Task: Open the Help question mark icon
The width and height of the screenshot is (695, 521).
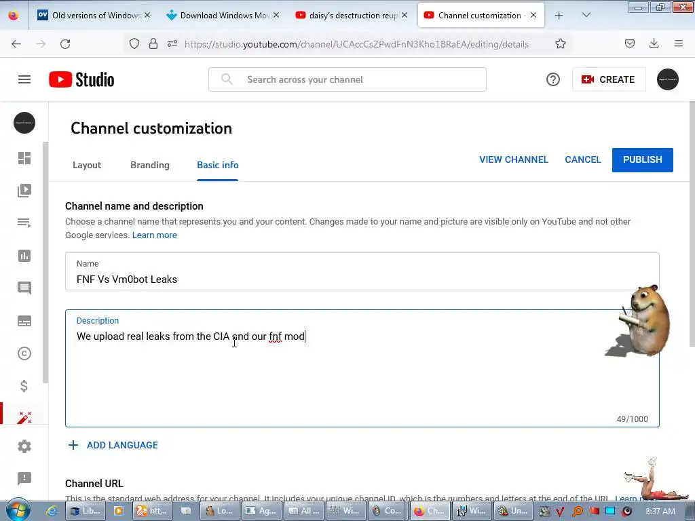Action: point(552,79)
